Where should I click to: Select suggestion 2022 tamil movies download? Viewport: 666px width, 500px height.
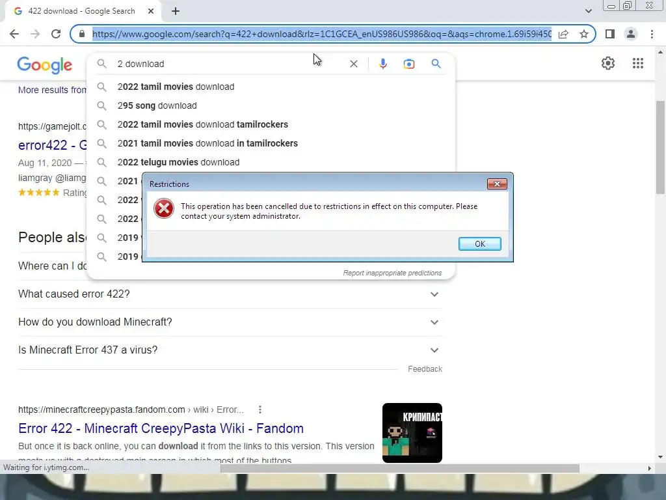pos(271,87)
